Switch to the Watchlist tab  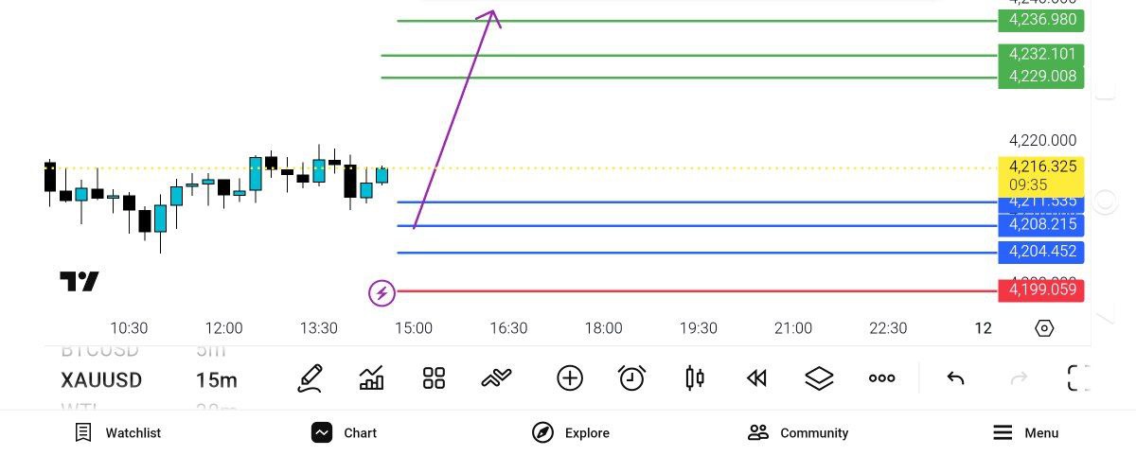pos(118,433)
